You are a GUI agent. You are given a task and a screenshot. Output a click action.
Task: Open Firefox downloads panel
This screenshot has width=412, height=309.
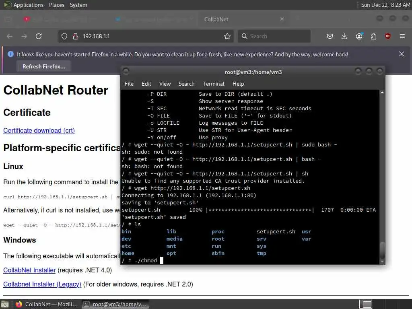[x=344, y=36]
